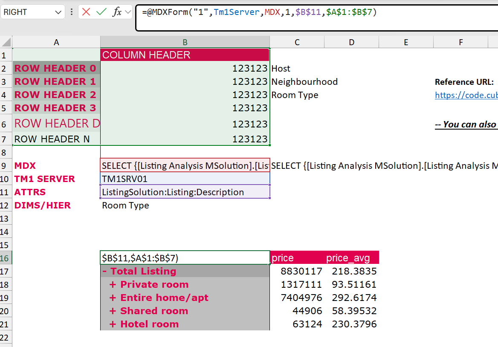
Task: Select column E header
Action: click(406, 42)
